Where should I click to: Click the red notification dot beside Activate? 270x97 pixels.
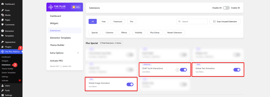pyautogui.click(x=20, y=80)
